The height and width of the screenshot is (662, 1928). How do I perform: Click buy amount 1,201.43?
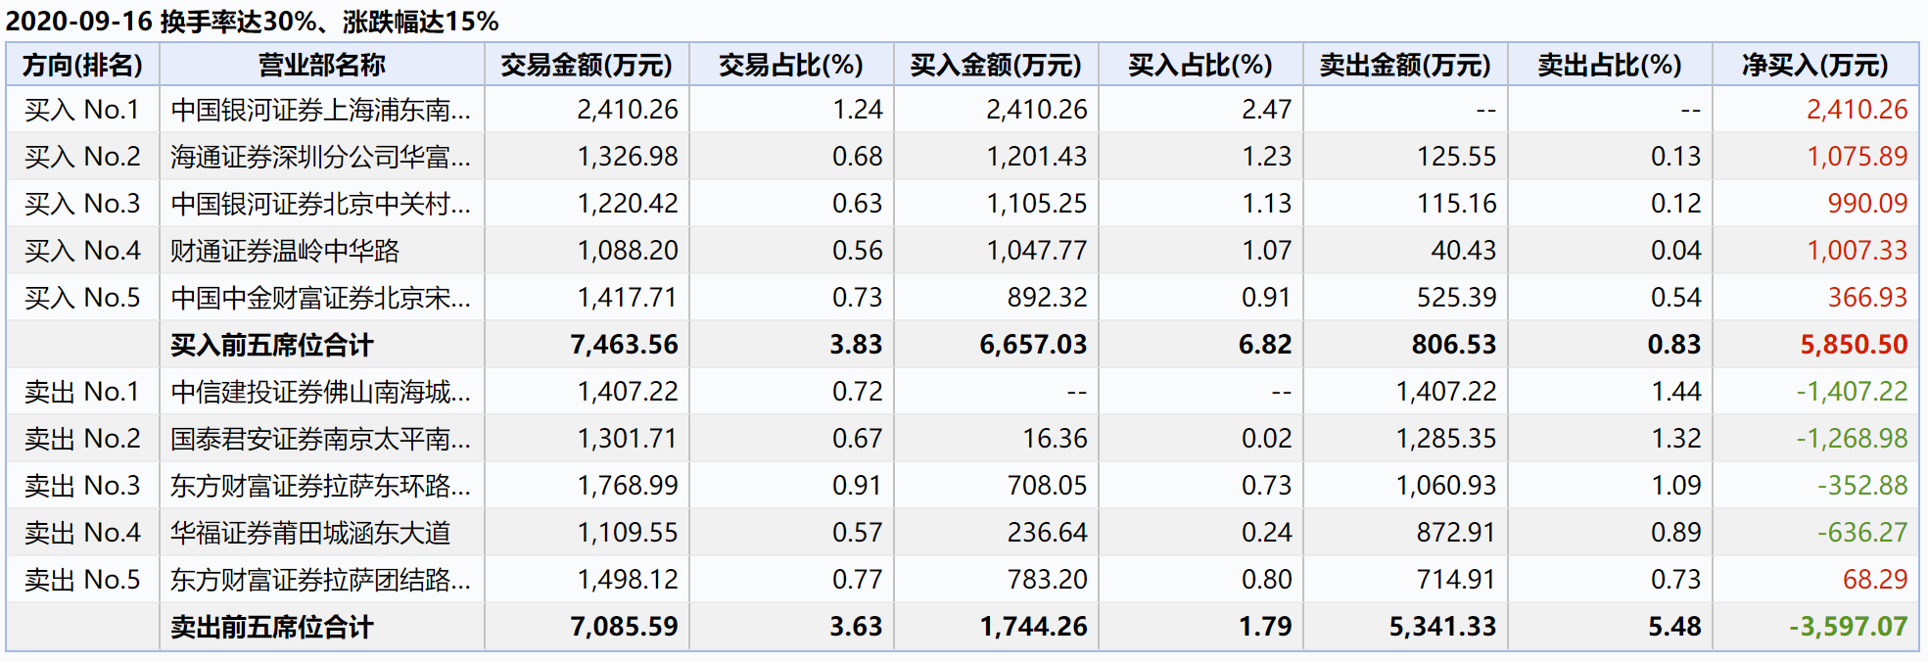coord(1037,157)
